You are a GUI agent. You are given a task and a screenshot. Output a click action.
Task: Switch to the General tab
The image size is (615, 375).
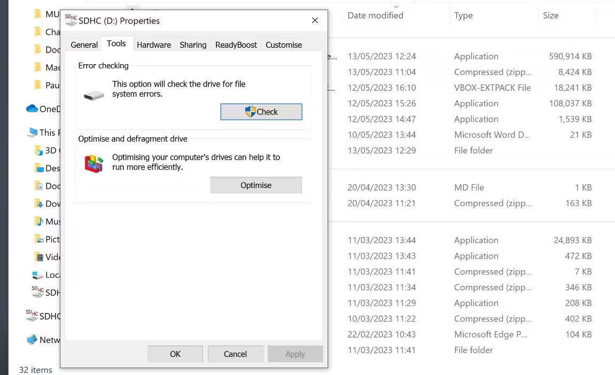coord(84,45)
